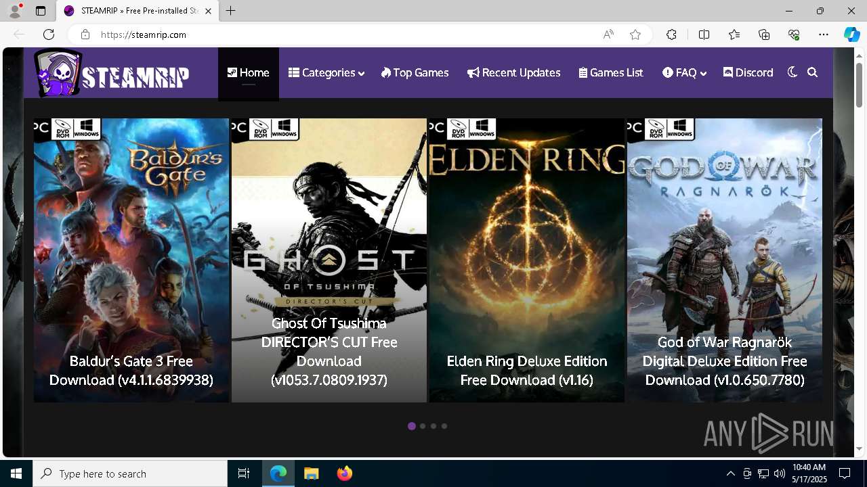The image size is (867, 487).
Task: Open the volume tray icon
Action: (779, 473)
